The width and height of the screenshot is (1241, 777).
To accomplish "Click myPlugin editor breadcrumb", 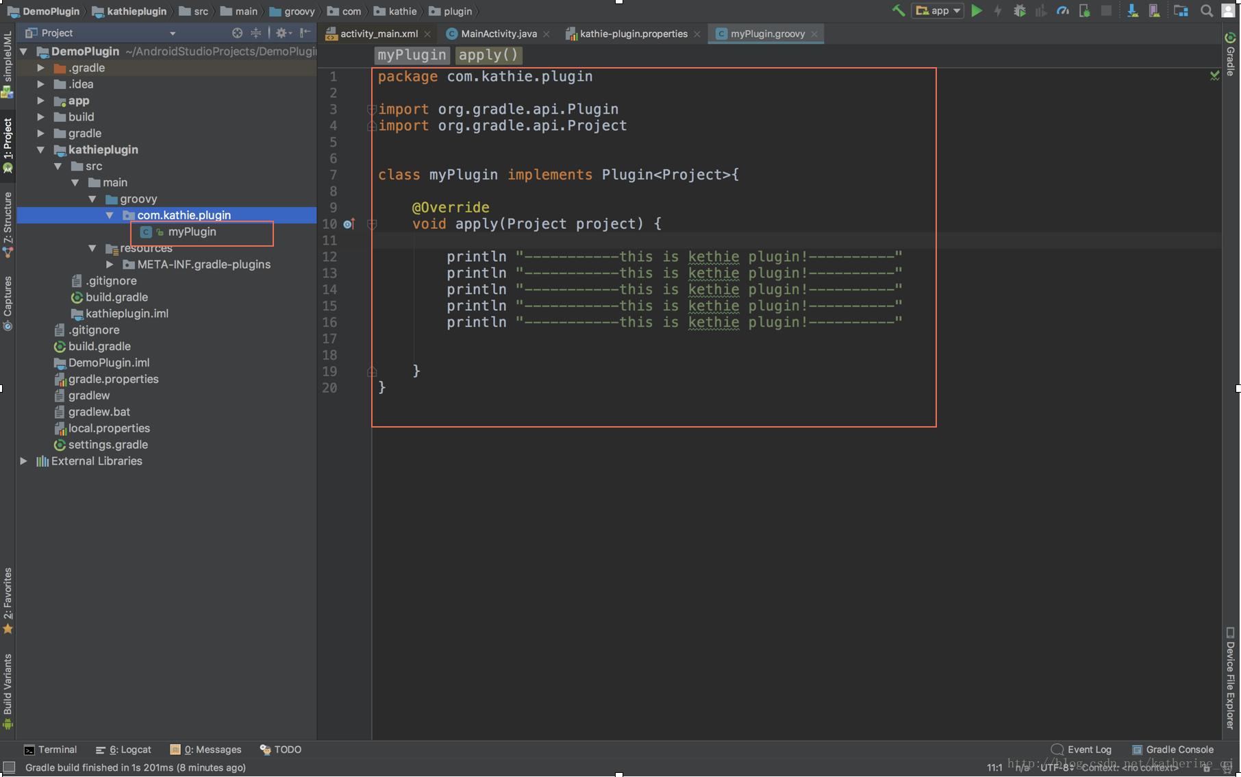I will pos(412,55).
